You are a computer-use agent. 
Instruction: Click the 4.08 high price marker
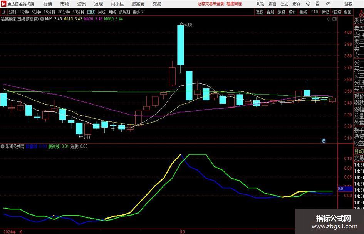click(188, 25)
